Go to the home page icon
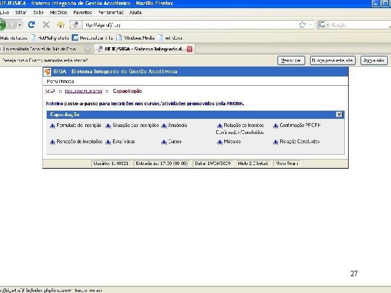 point(61,24)
